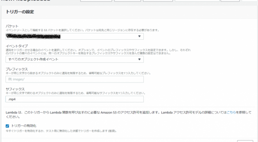Click the サフィックス field label

pyautogui.click(x=15, y=89)
